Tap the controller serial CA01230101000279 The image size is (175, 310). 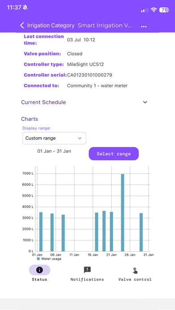point(90,75)
